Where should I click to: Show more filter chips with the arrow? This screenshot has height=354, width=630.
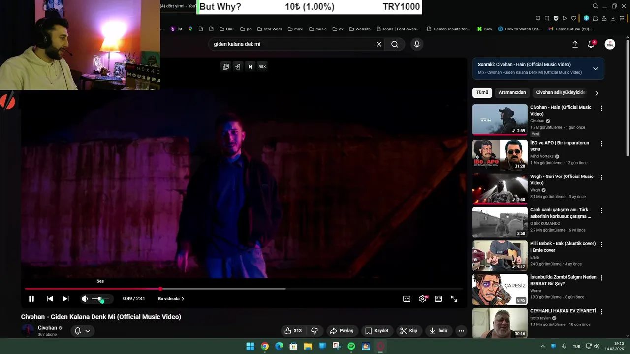point(597,93)
